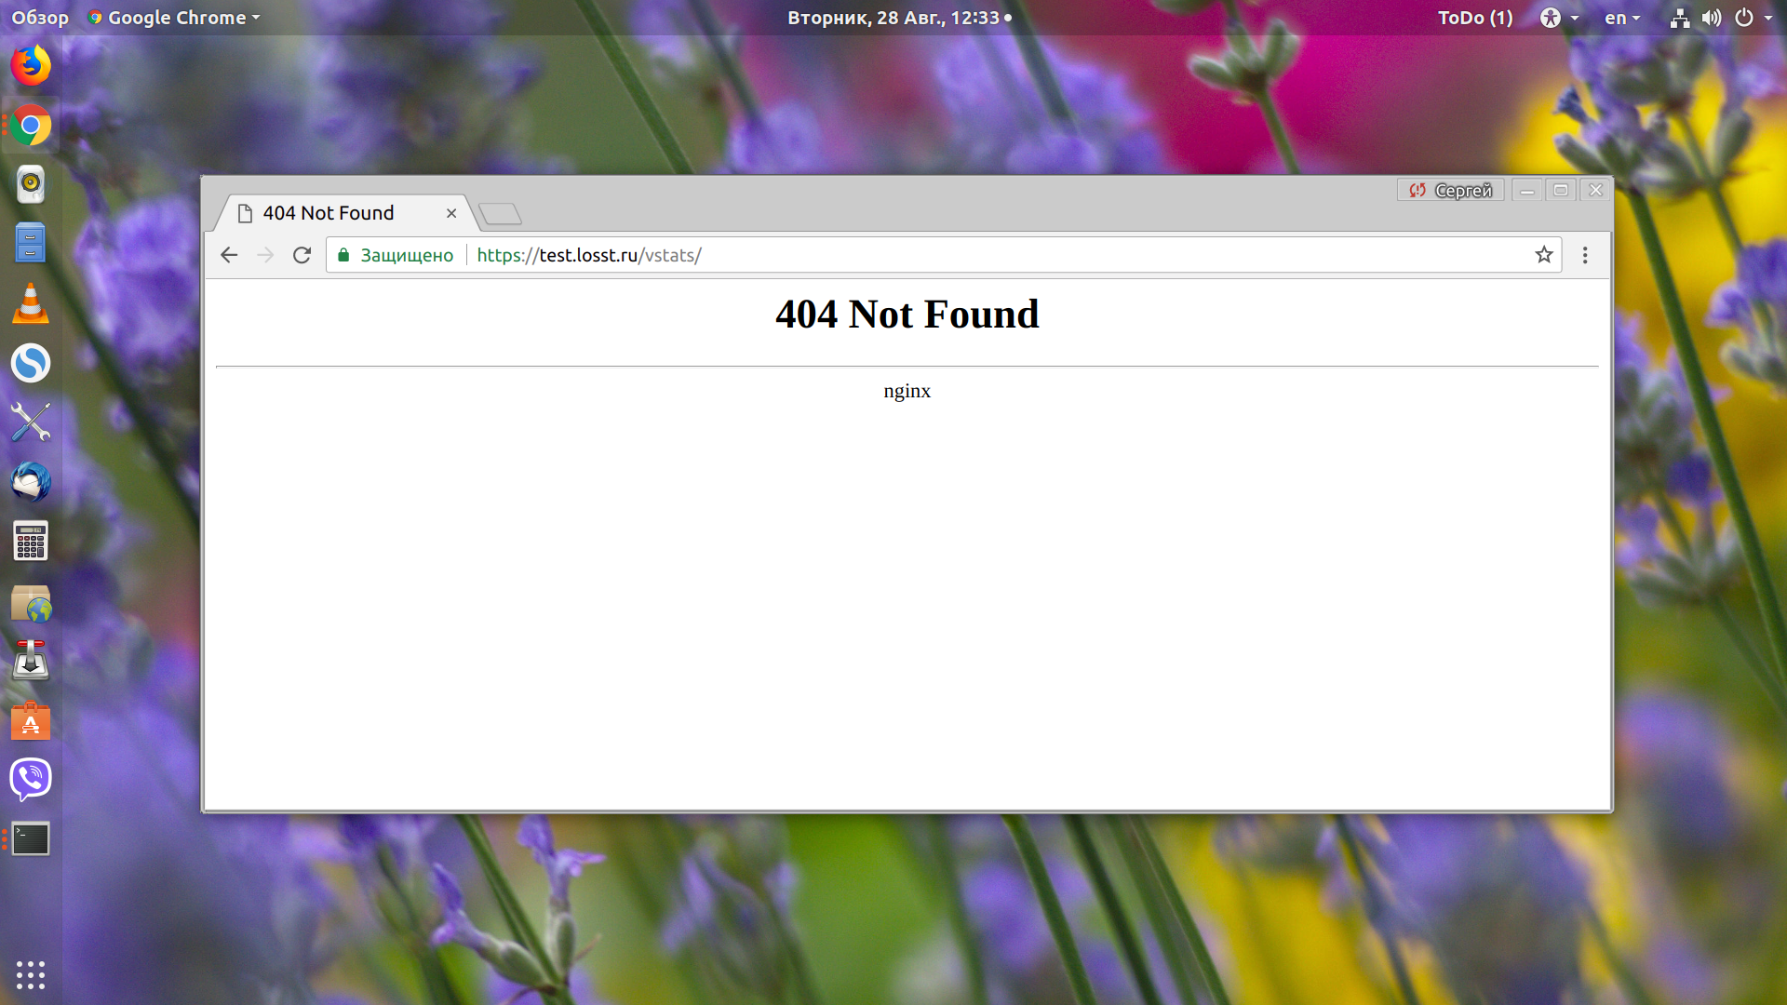The height and width of the screenshot is (1005, 1787).
Task: Launch Firefox from the dock
Action: click(31, 66)
